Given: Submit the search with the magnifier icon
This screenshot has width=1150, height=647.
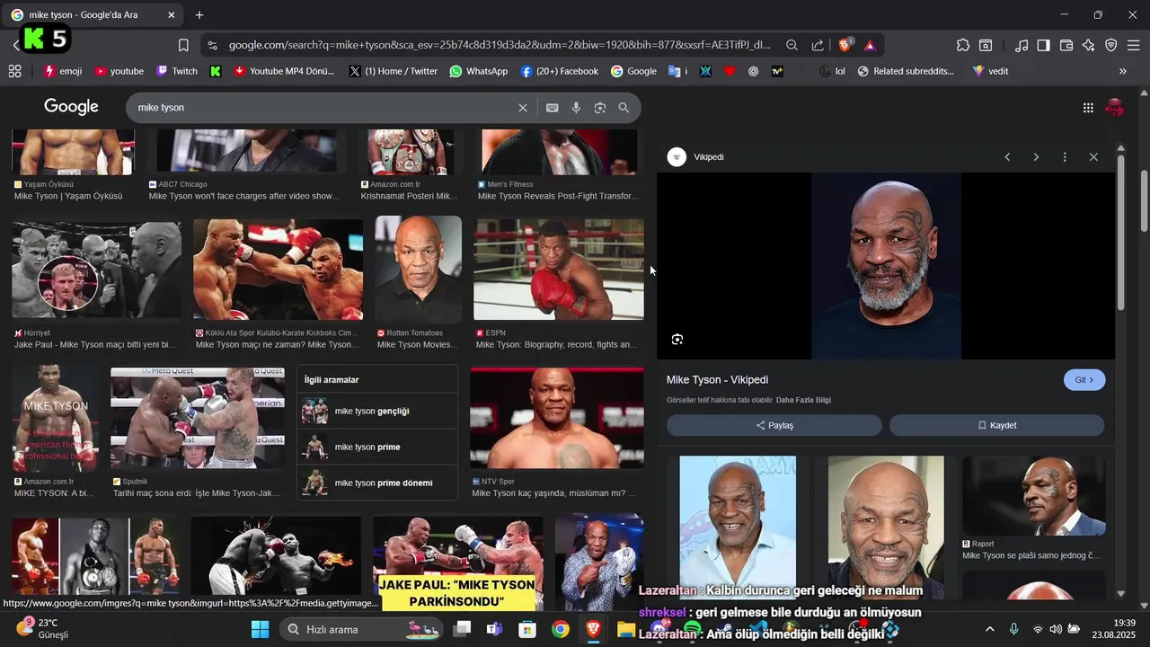Looking at the screenshot, I should coord(624,108).
